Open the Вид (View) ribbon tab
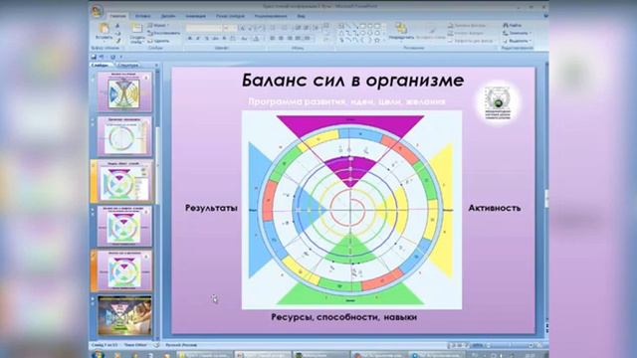 click(301, 16)
